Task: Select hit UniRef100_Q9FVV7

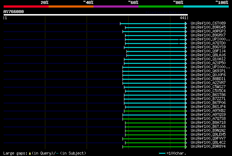Action: pyautogui.click(x=208, y=139)
